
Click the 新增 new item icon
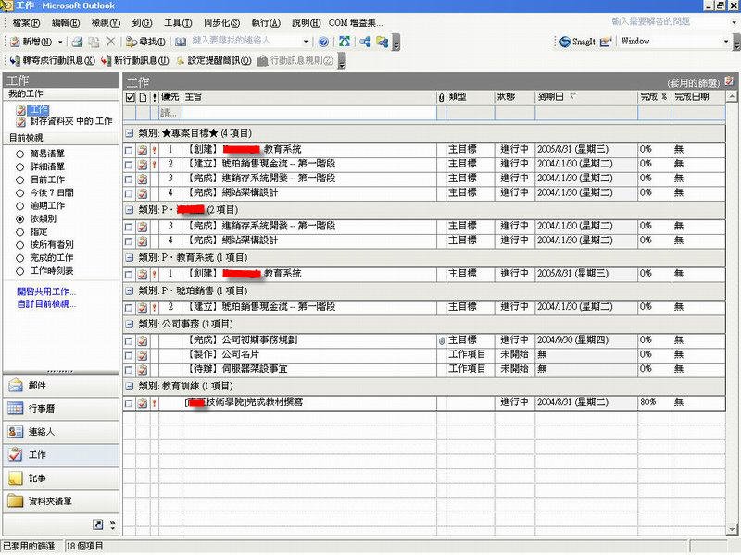click(x=15, y=42)
